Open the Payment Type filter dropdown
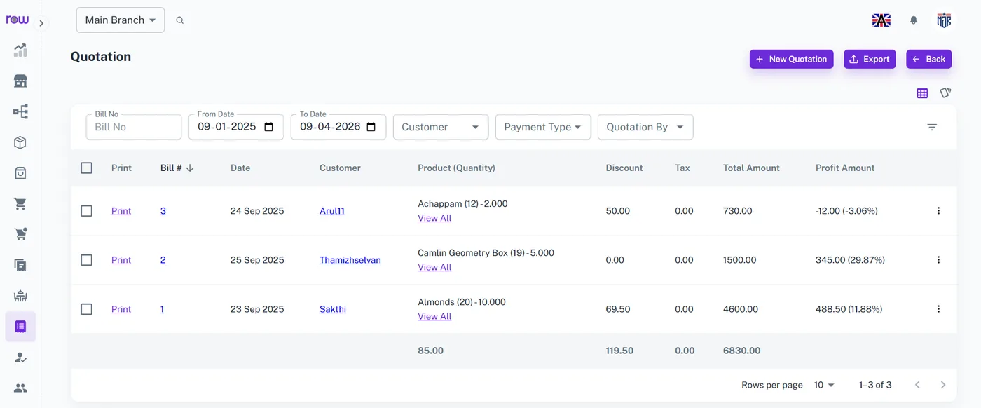The width and height of the screenshot is (981, 408). 543,127
